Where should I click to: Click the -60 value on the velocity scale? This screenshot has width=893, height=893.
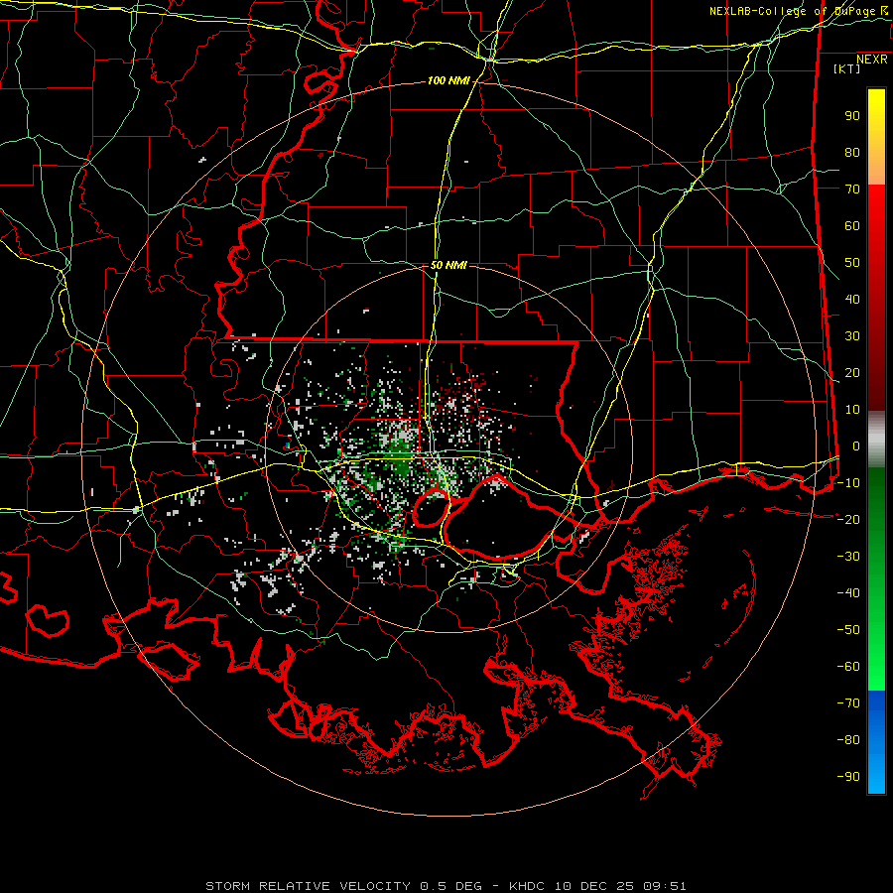coord(848,667)
